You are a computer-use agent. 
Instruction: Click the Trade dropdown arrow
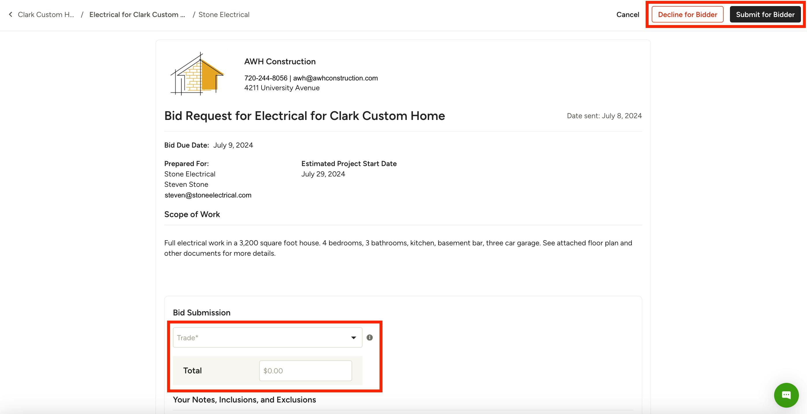coord(353,337)
